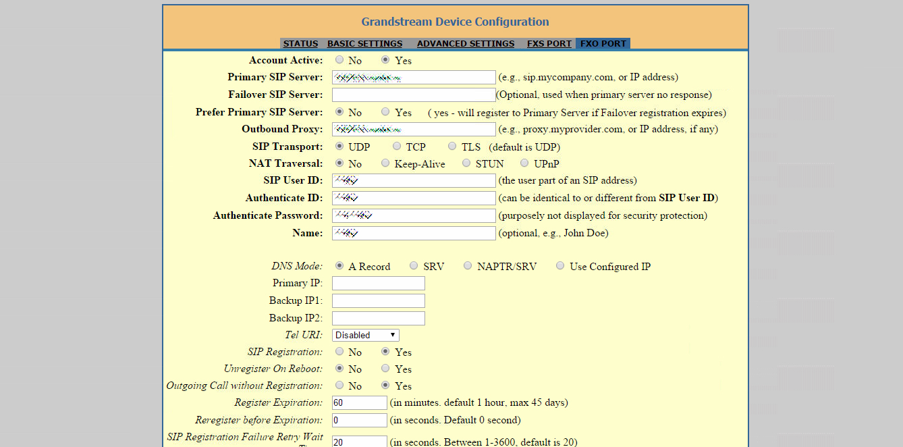This screenshot has width=903, height=447.
Task: Choose No for Prefer Primary SIP Server
Action: pyautogui.click(x=339, y=112)
